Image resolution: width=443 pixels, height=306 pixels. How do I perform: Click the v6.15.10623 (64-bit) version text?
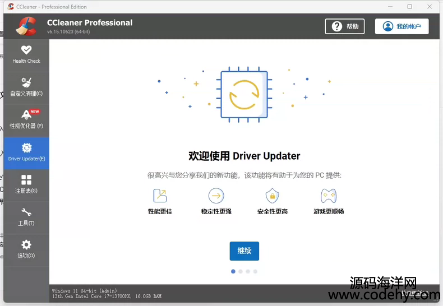click(x=68, y=31)
